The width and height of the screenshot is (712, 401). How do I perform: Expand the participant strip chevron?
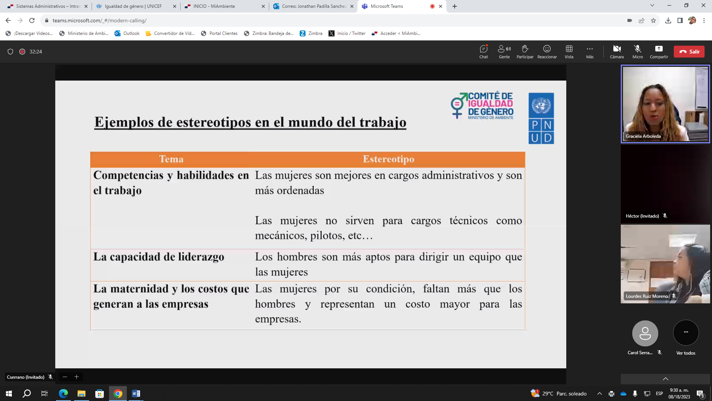coord(665,379)
